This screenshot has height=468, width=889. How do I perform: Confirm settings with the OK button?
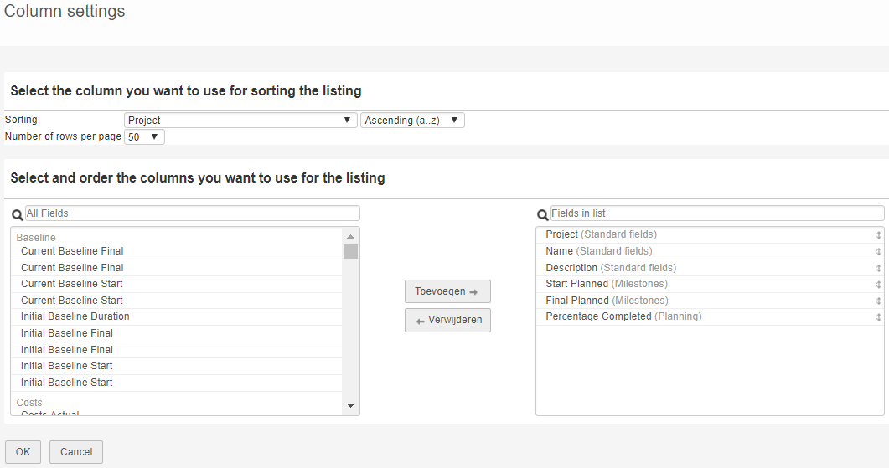coord(23,451)
